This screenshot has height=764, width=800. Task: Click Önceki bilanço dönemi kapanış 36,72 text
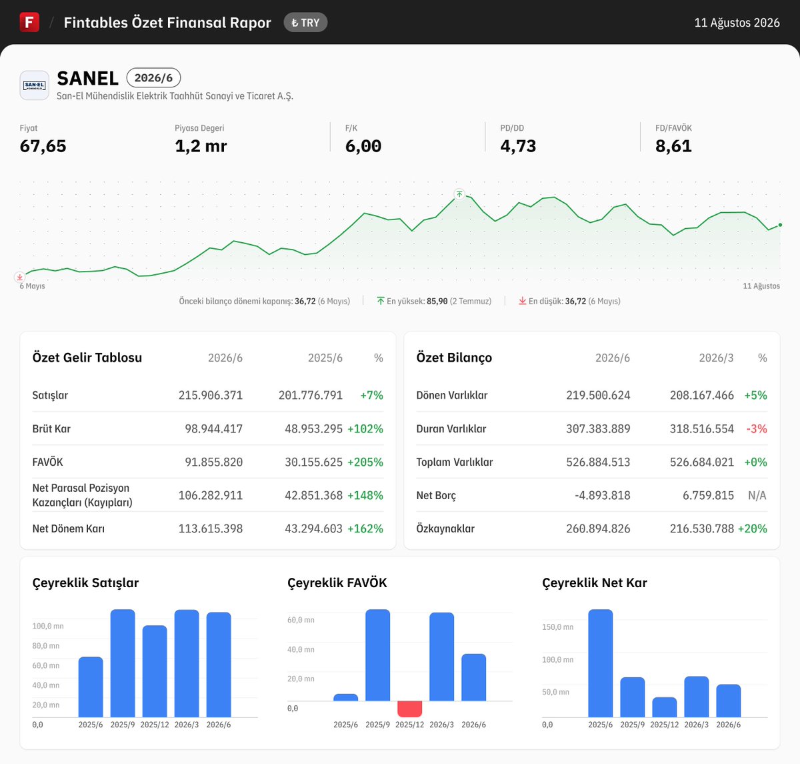[x=265, y=301]
